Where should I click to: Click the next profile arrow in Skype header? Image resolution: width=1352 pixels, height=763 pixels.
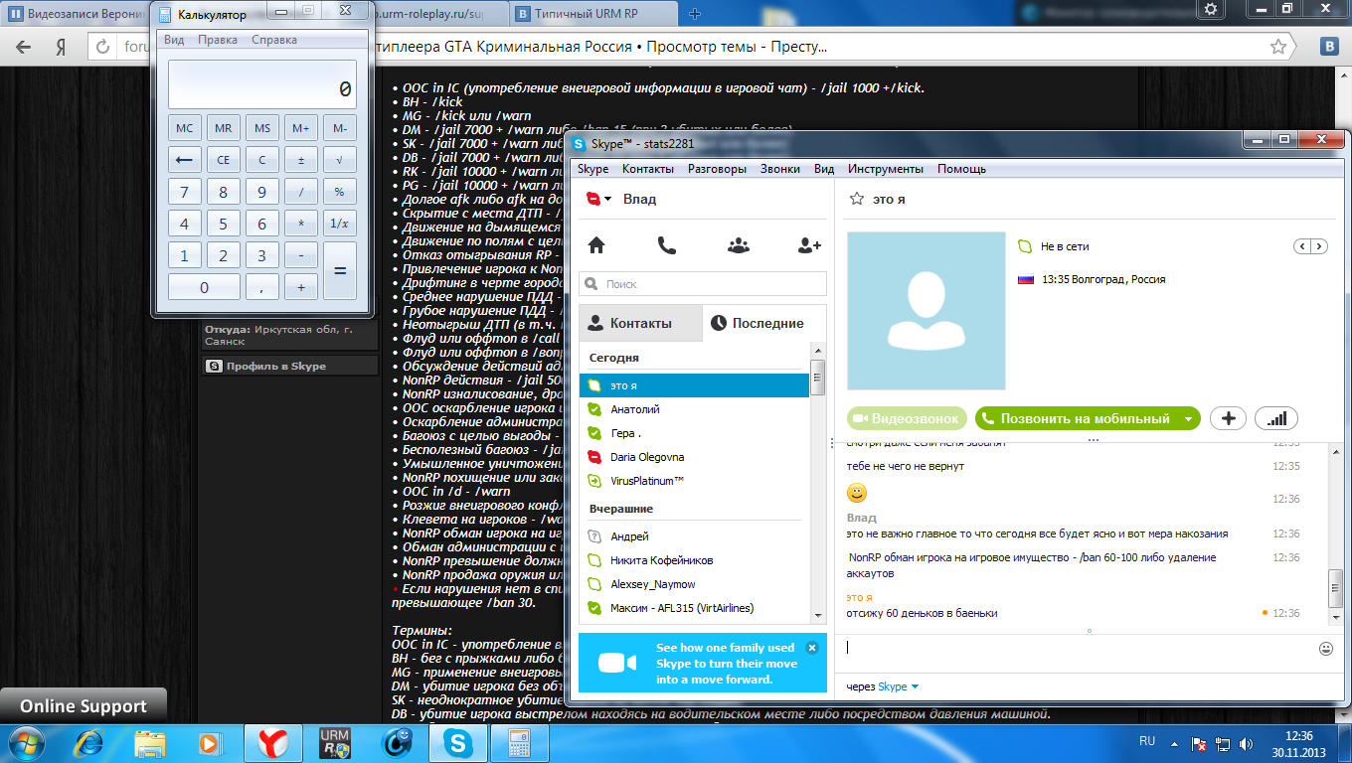coord(1319,246)
